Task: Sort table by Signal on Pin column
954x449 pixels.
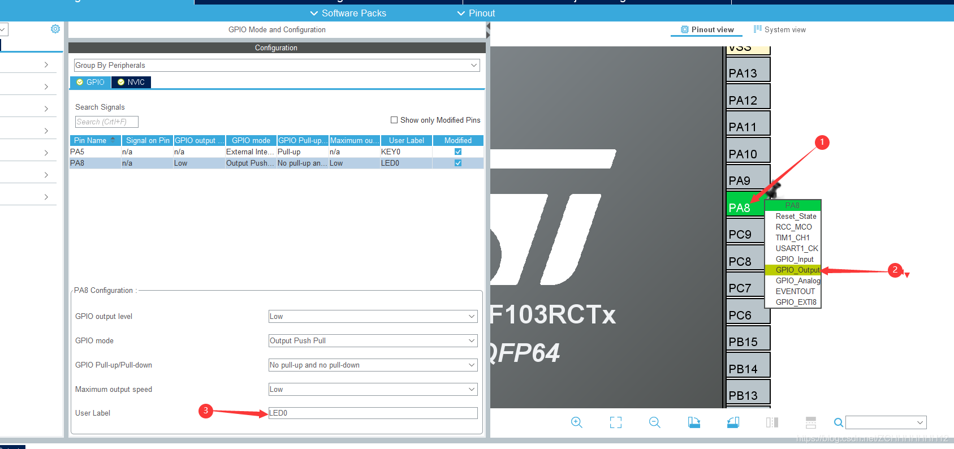Action: [x=148, y=140]
